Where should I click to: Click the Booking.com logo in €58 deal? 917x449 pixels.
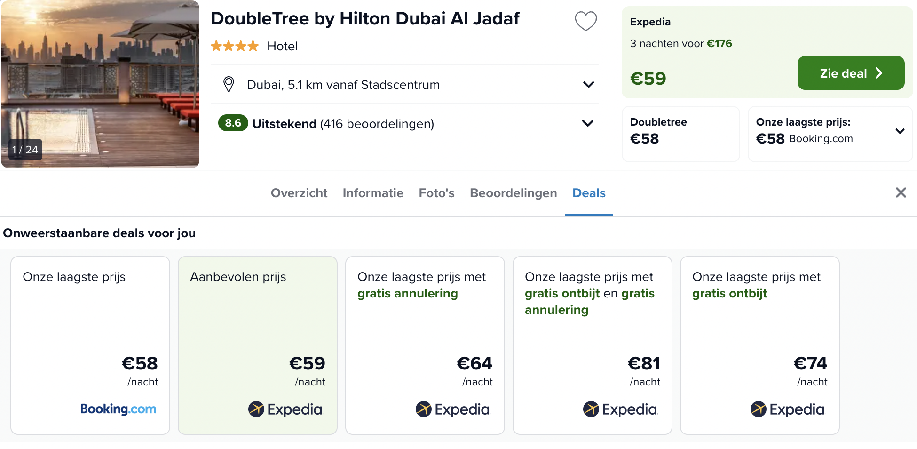tap(118, 409)
